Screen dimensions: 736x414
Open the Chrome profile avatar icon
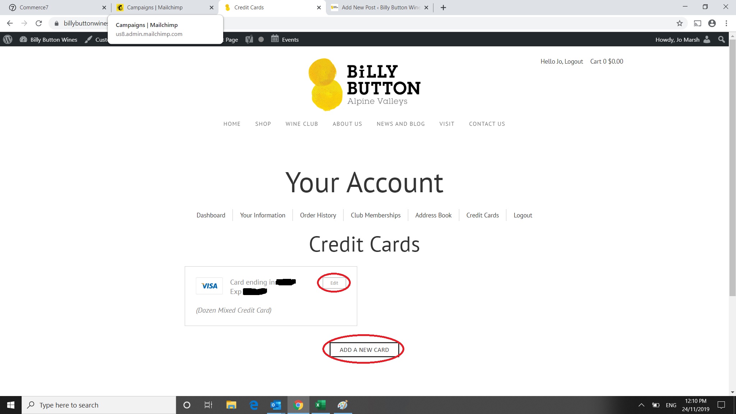[712, 23]
